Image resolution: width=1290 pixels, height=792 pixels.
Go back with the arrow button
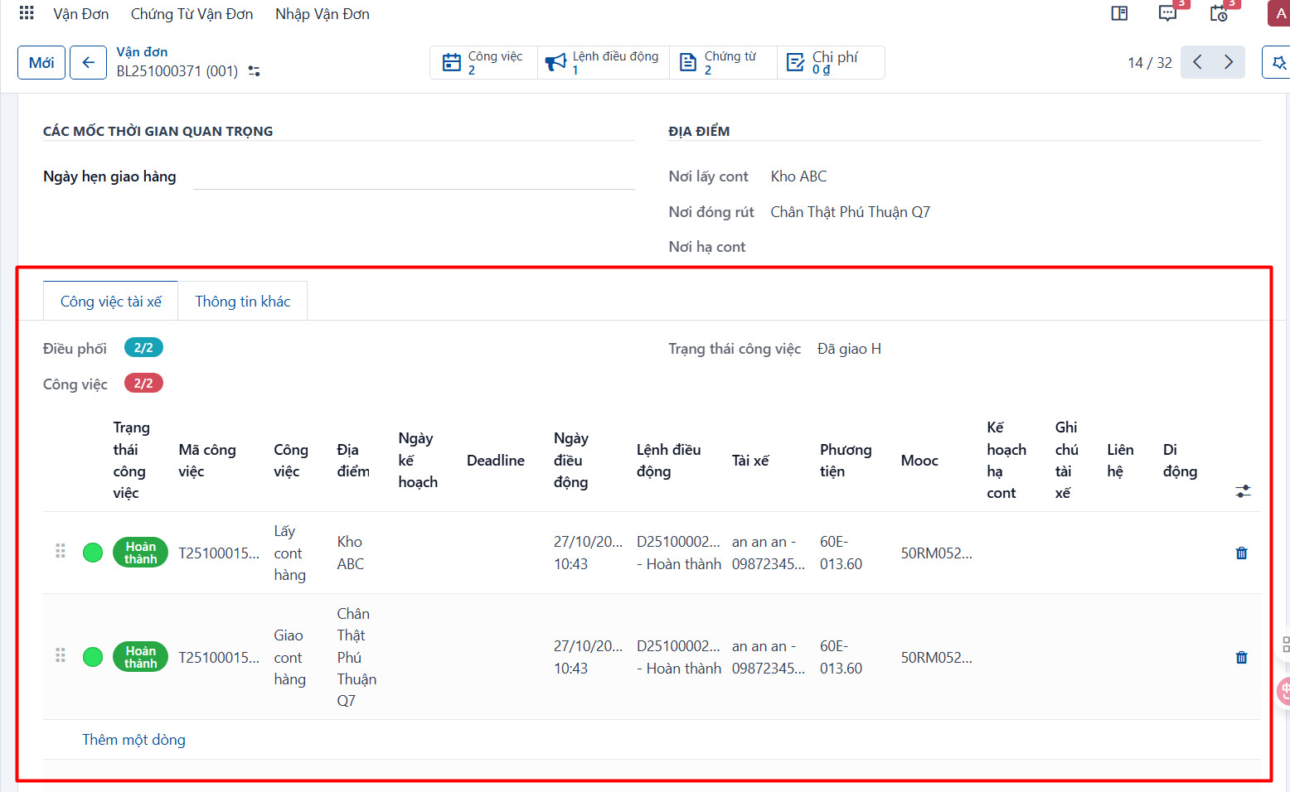pos(88,62)
